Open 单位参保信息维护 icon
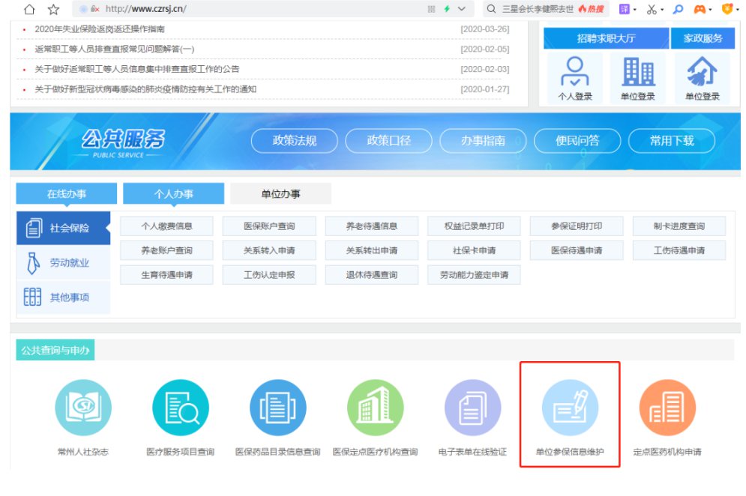746x496 pixels. click(570, 408)
